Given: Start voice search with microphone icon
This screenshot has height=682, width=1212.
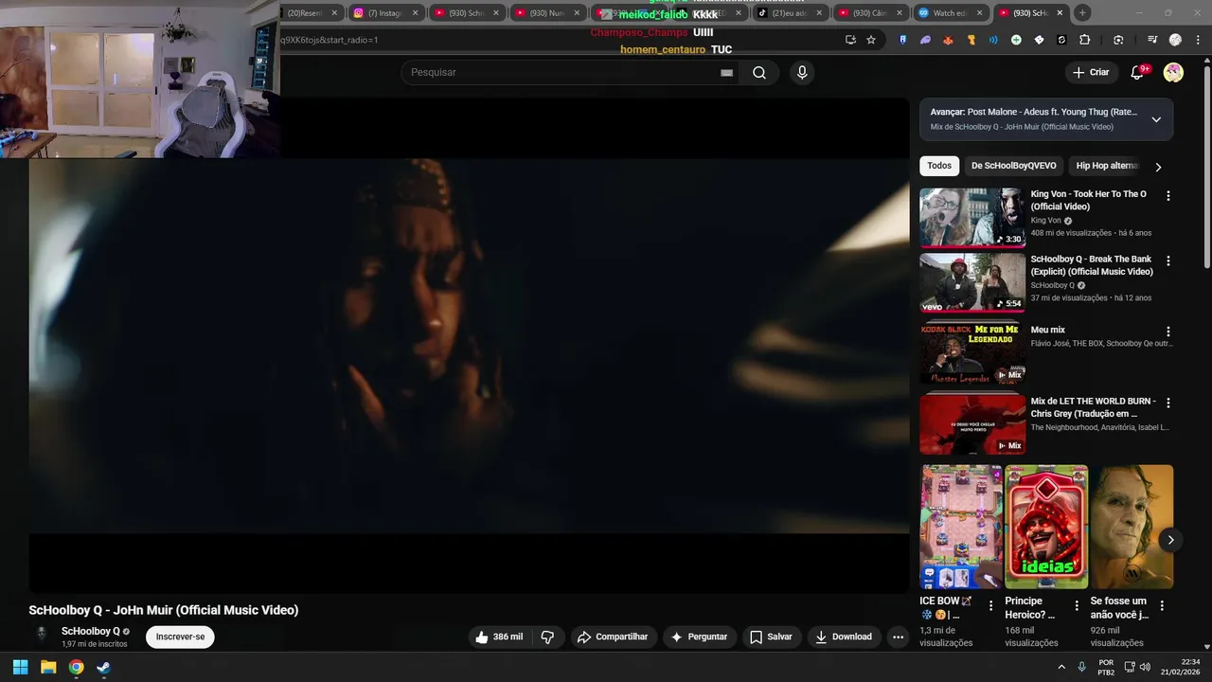Looking at the screenshot, I should coord(802,72).
